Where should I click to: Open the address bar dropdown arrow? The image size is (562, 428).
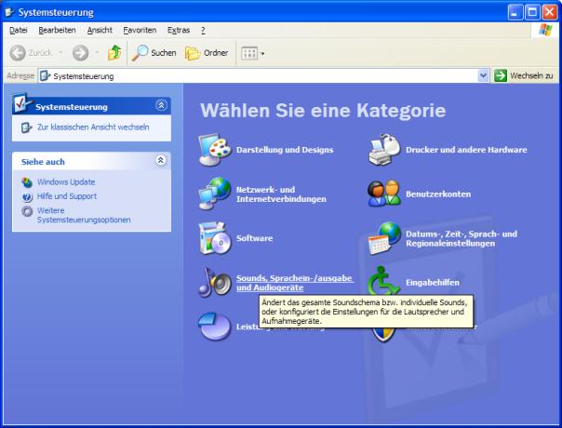point(483,75)
